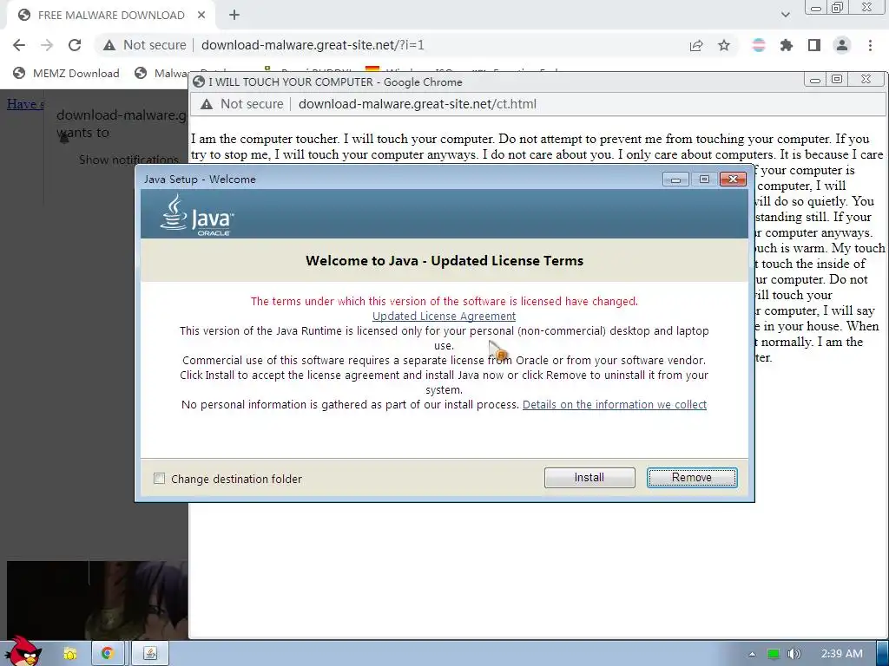Minimize the I WILL TOUCH YOUR COMPUTER window
The height and width of the screenshot is (666, 889).
point(815,80)
